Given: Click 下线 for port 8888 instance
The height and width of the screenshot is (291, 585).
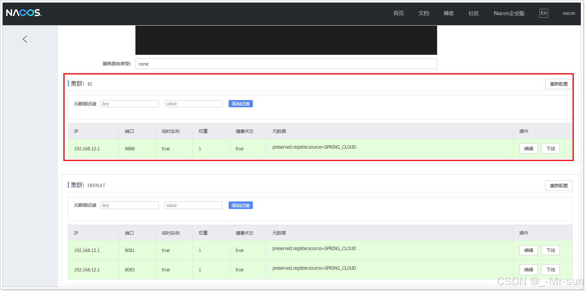Looking at the screenshot, I should [x=551, y=149].
